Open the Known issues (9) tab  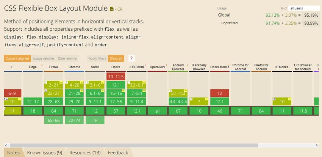click(x=45, y=153)
